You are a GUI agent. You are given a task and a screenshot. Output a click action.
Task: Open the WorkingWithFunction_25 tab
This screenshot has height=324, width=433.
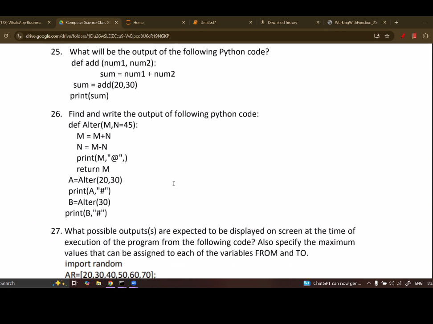coord(355,22)
